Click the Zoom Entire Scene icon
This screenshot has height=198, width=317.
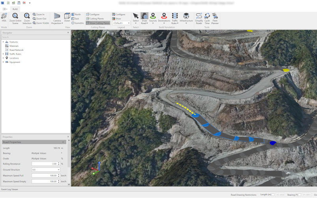point(15,18)
